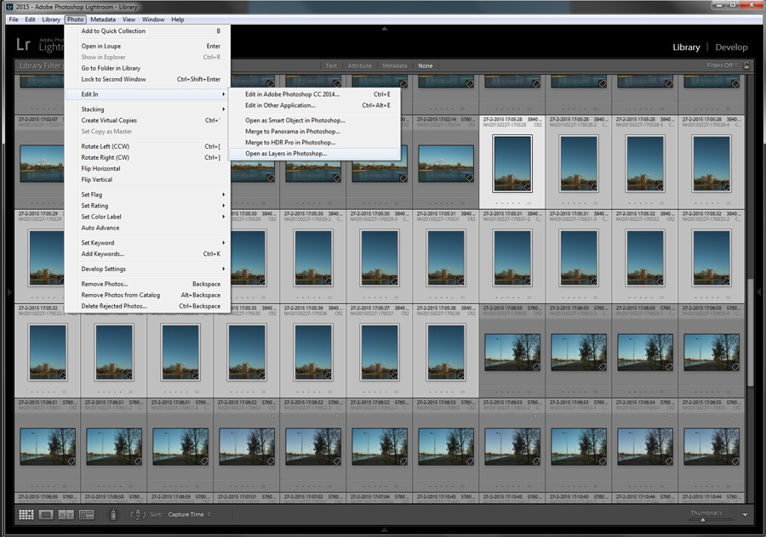The image size is (766, 537).
Task: Open Compare view (XY) icon
Action: coord(66,514)
